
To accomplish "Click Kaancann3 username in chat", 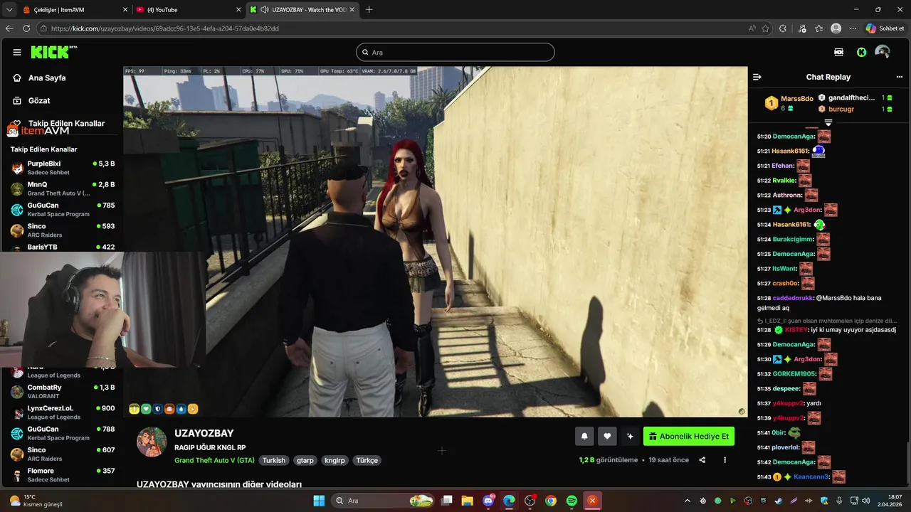I will coord(811,476).
